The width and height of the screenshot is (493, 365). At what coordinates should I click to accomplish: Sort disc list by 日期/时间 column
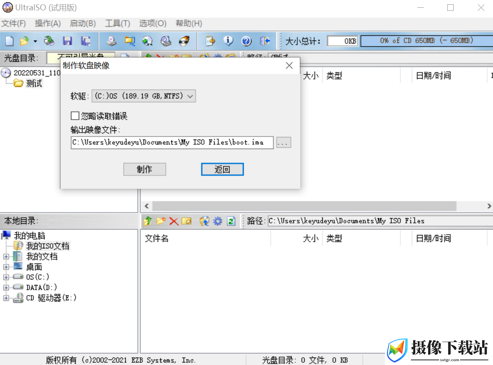point(433,76)
